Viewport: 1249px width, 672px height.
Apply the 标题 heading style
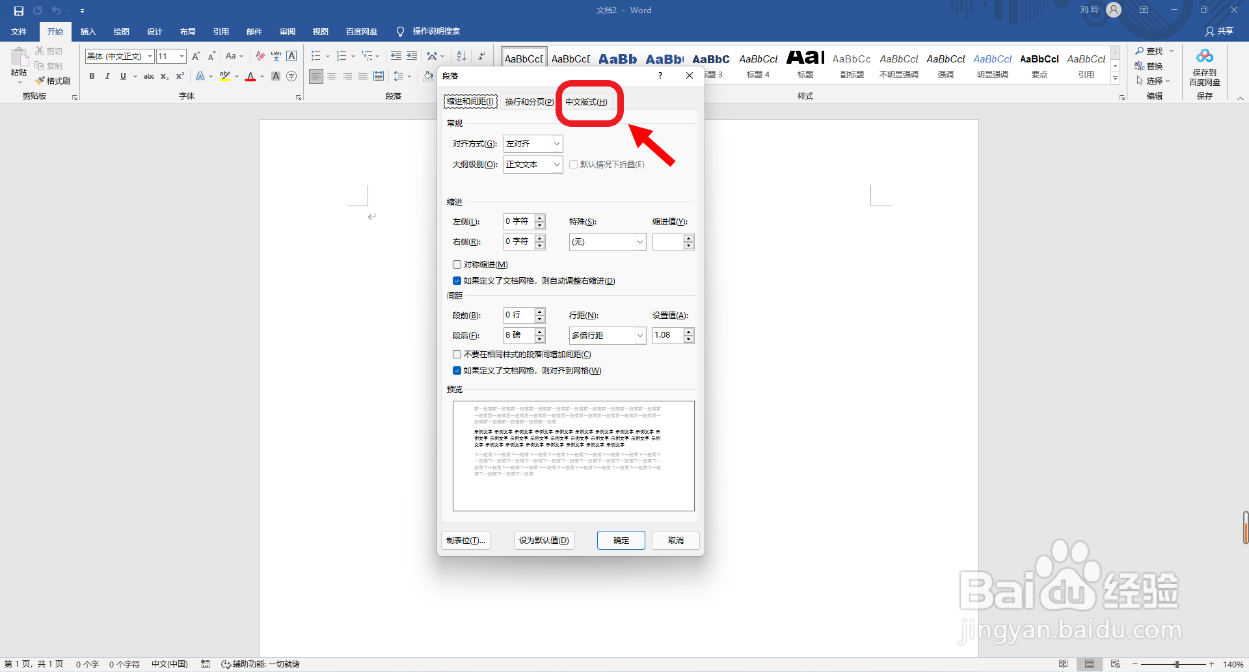[x=805, y=64]
